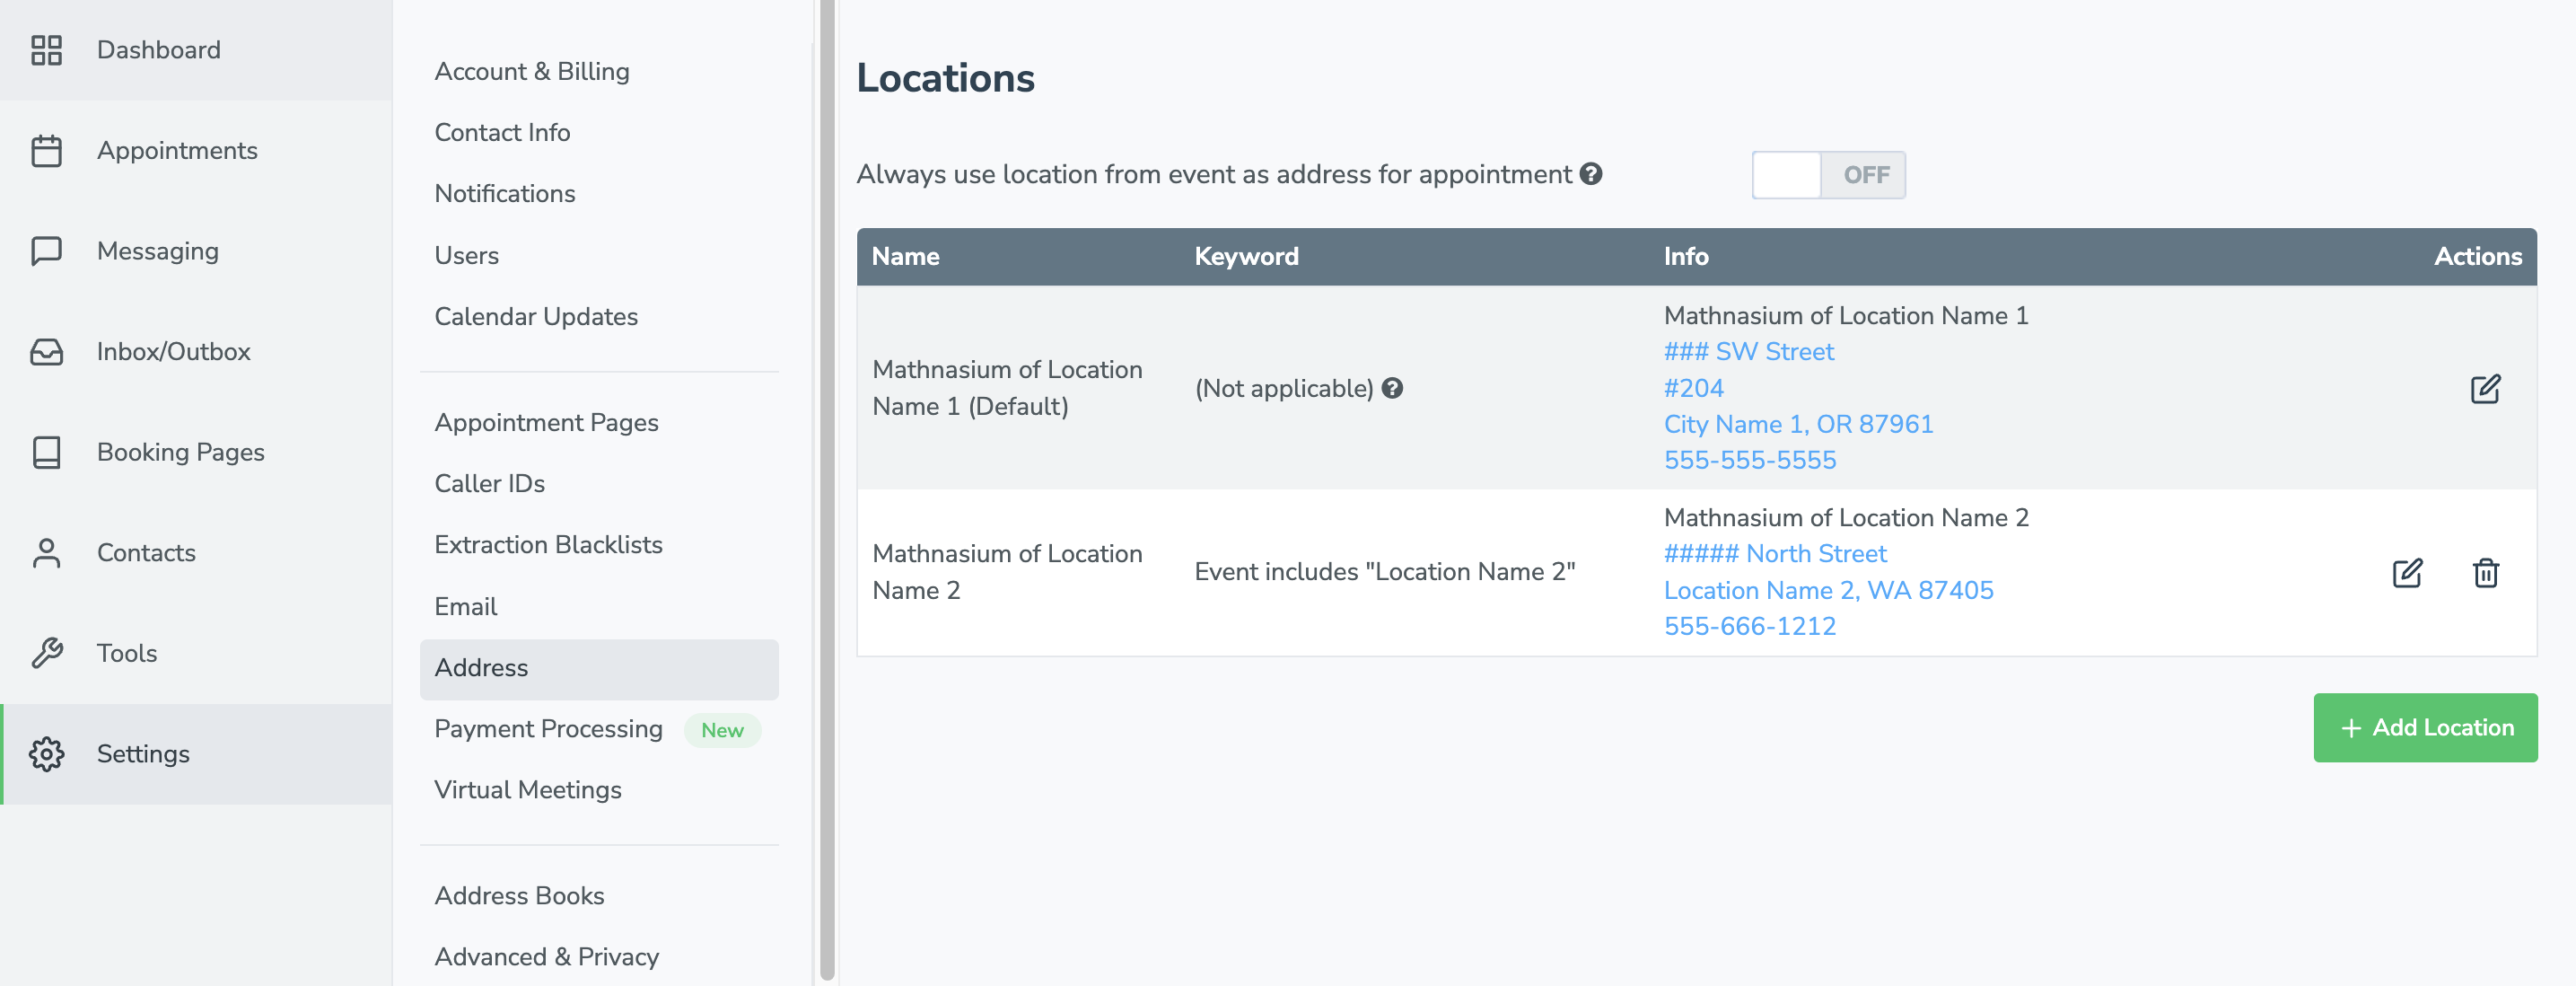2576x986 pixels.
Task: Open Notifications settings
Action: point(505,193)
